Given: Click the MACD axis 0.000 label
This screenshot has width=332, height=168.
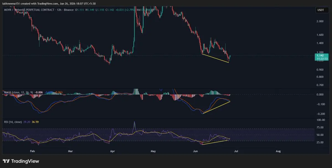Looking at the screenshot, I should point(320,95).
